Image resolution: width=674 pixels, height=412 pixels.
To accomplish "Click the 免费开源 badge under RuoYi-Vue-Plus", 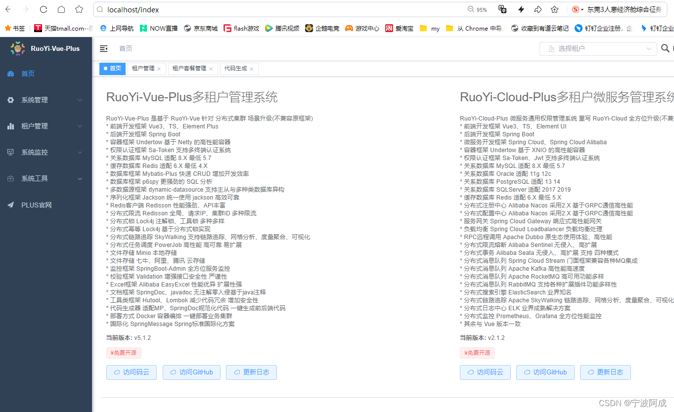I will pos(124,353).
